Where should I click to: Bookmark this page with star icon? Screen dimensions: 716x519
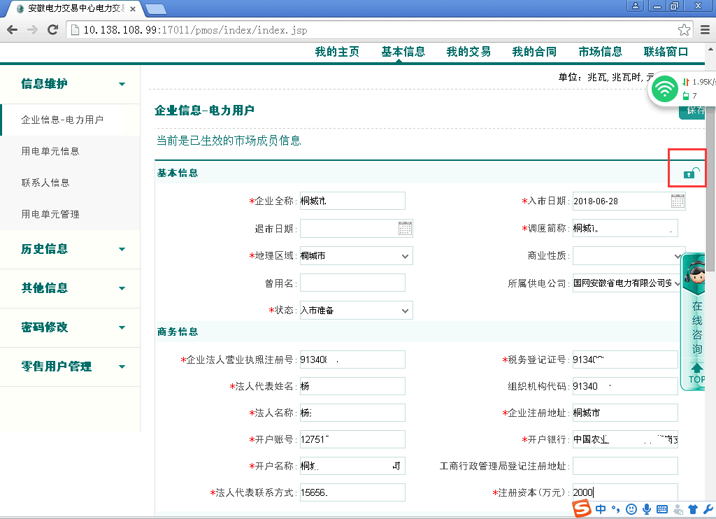(684, 30)
